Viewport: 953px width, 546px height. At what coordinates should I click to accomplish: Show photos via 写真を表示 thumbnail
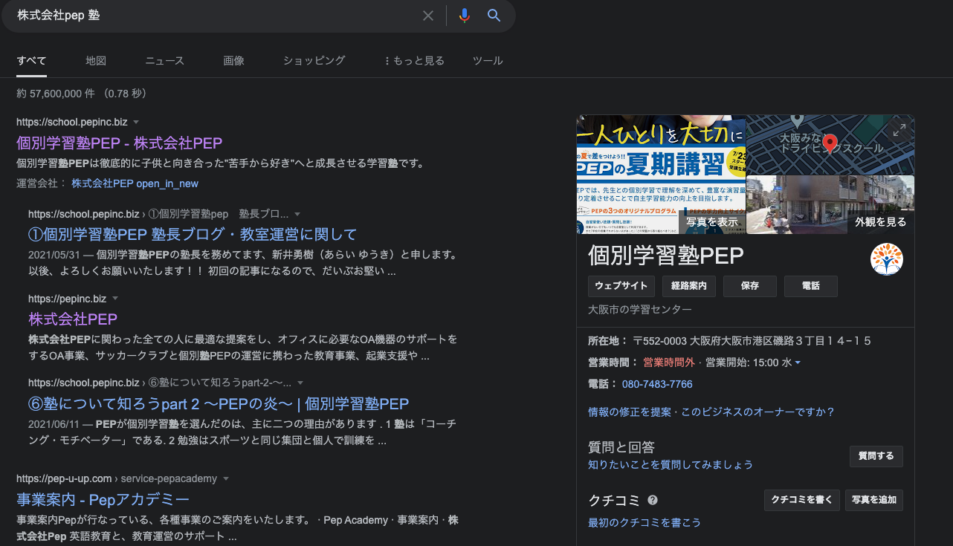pos(712,221)
